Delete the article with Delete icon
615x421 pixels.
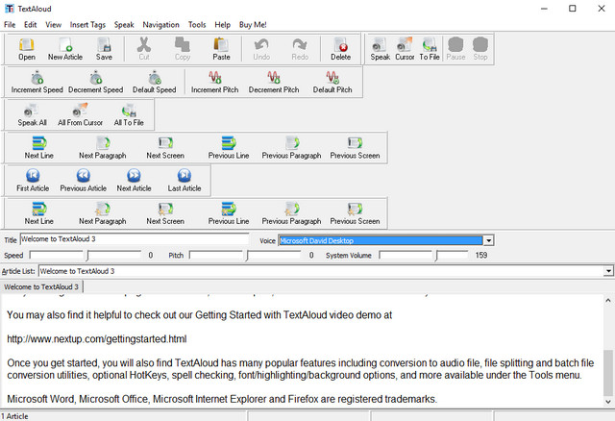coord(340,49)
